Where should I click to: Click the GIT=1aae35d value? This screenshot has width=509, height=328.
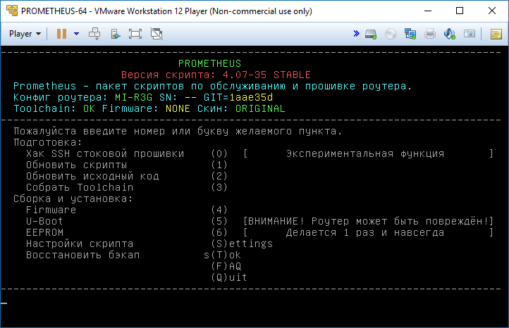tap(238, 97)
